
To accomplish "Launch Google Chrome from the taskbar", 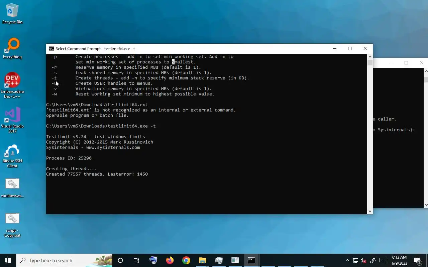I will click(186, 260).
